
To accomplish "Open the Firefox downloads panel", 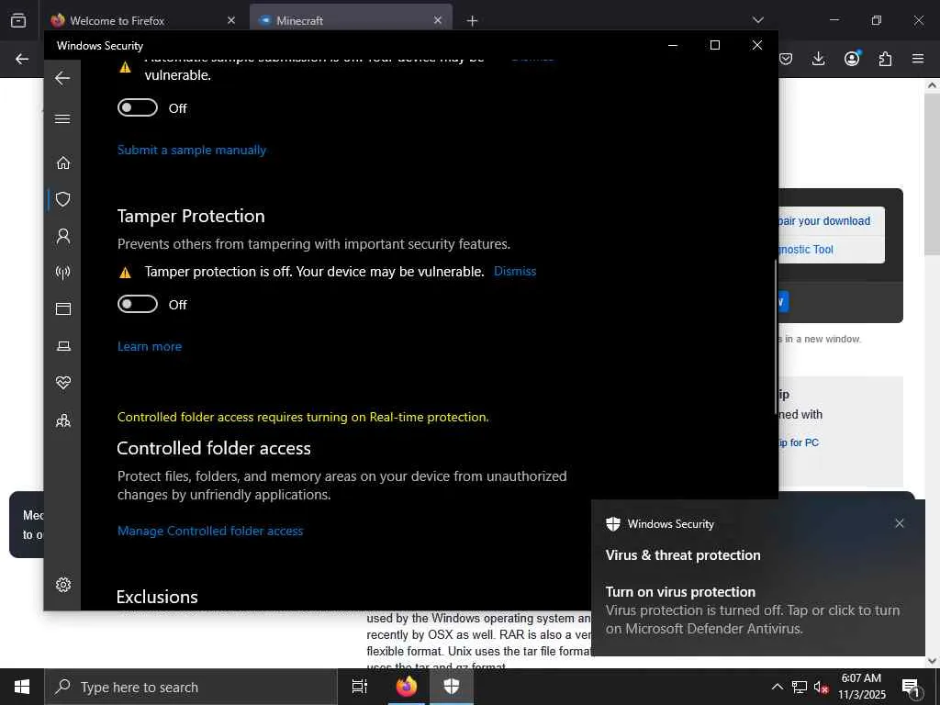I will click(x=818, y=59).
